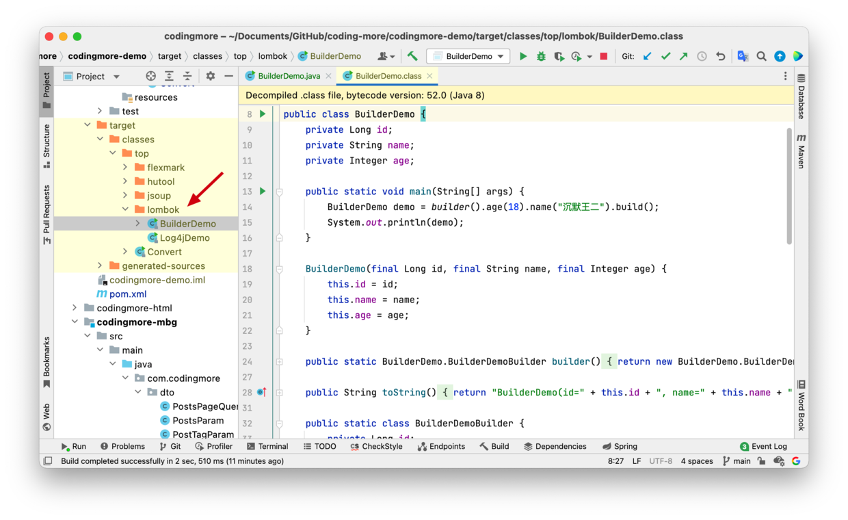Open Project panel settings gear

[x=210, y=76]
